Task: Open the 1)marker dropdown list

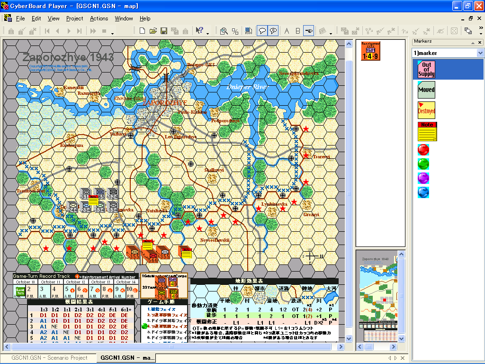Action: coord(480,53)
